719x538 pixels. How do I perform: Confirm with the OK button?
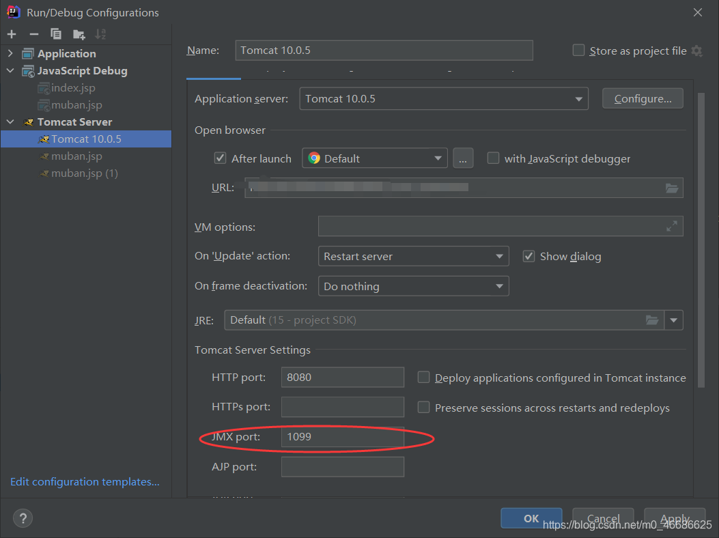(531, 518)
